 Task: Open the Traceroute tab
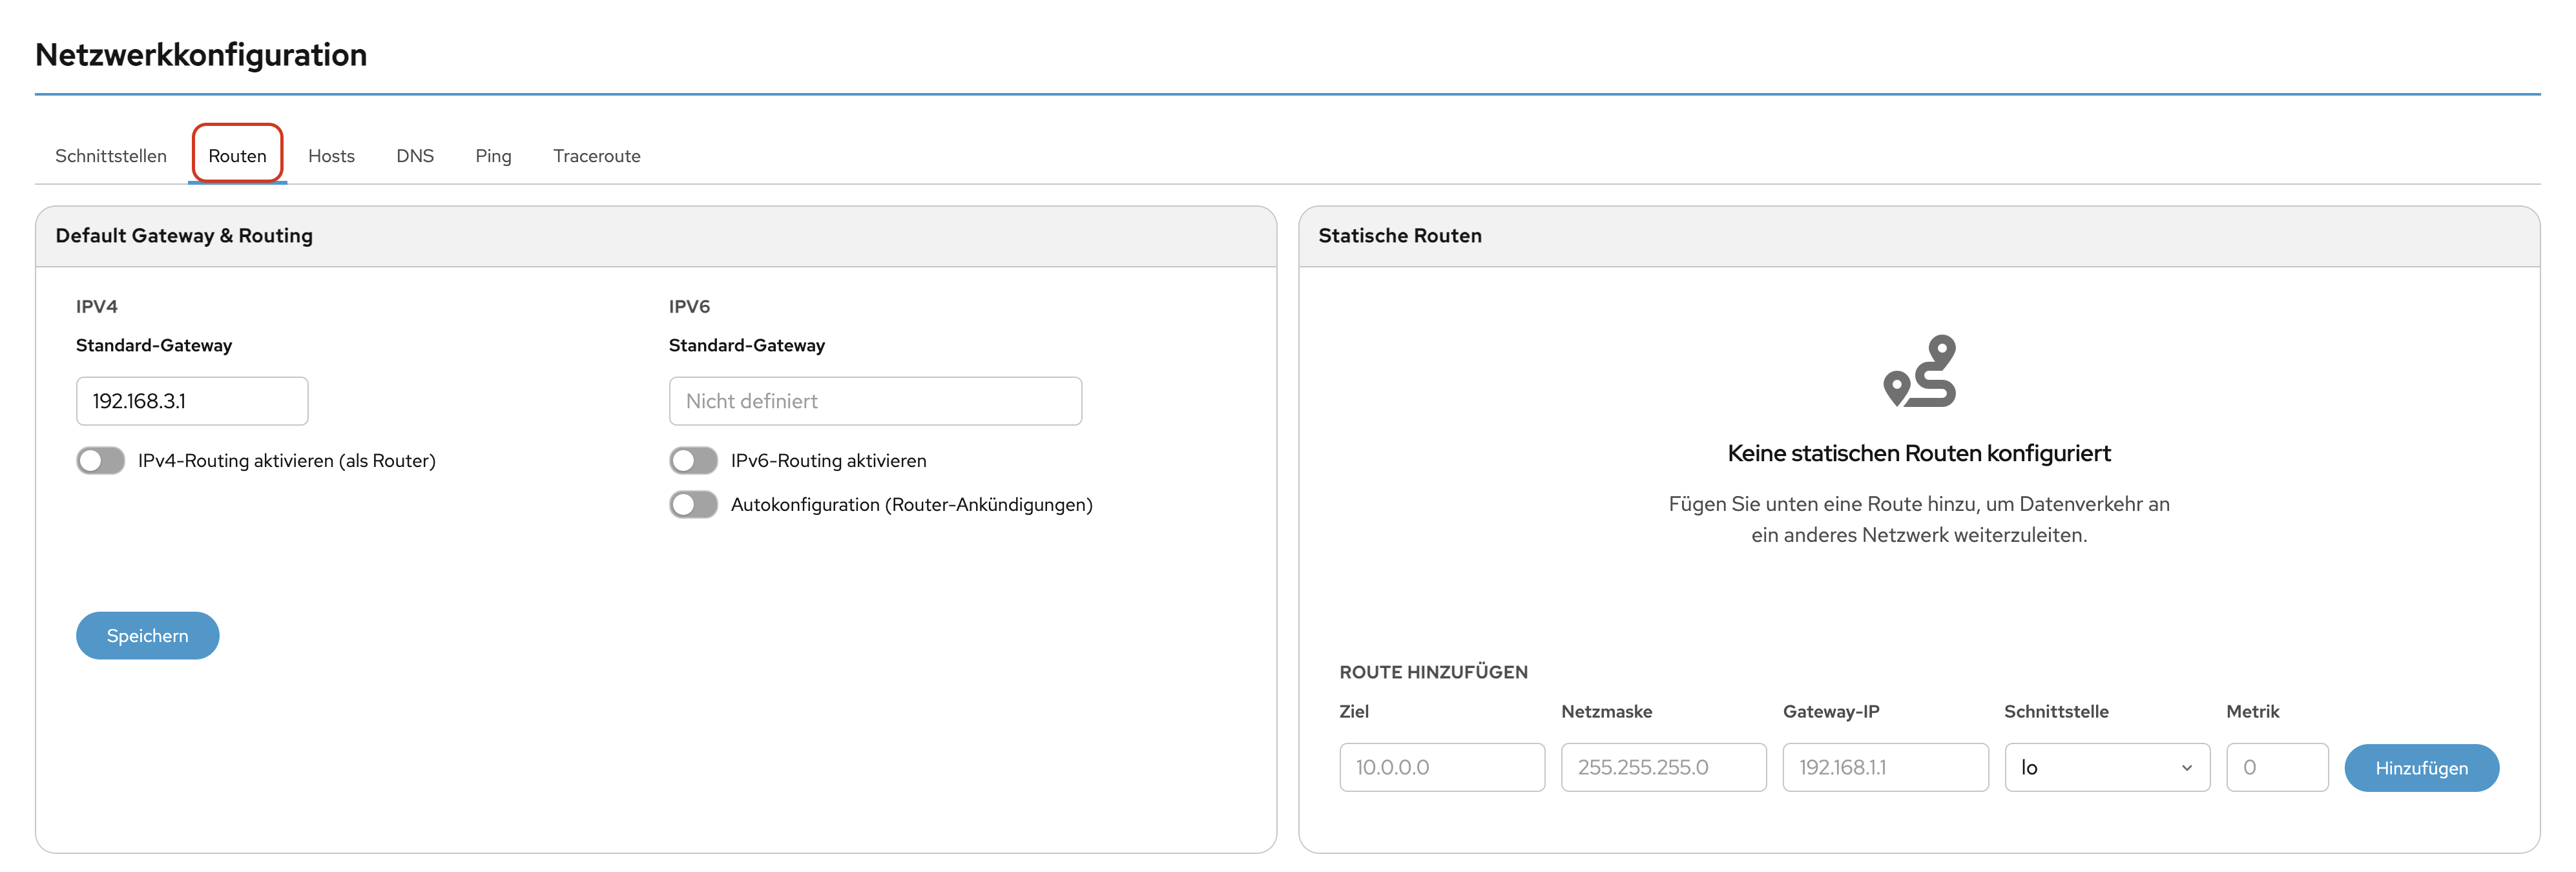(597, 156)
